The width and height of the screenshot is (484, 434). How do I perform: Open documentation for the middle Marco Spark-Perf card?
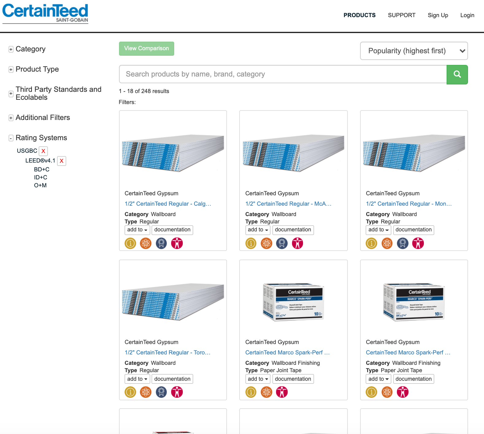pyautogui.click(x=293, y=379)
